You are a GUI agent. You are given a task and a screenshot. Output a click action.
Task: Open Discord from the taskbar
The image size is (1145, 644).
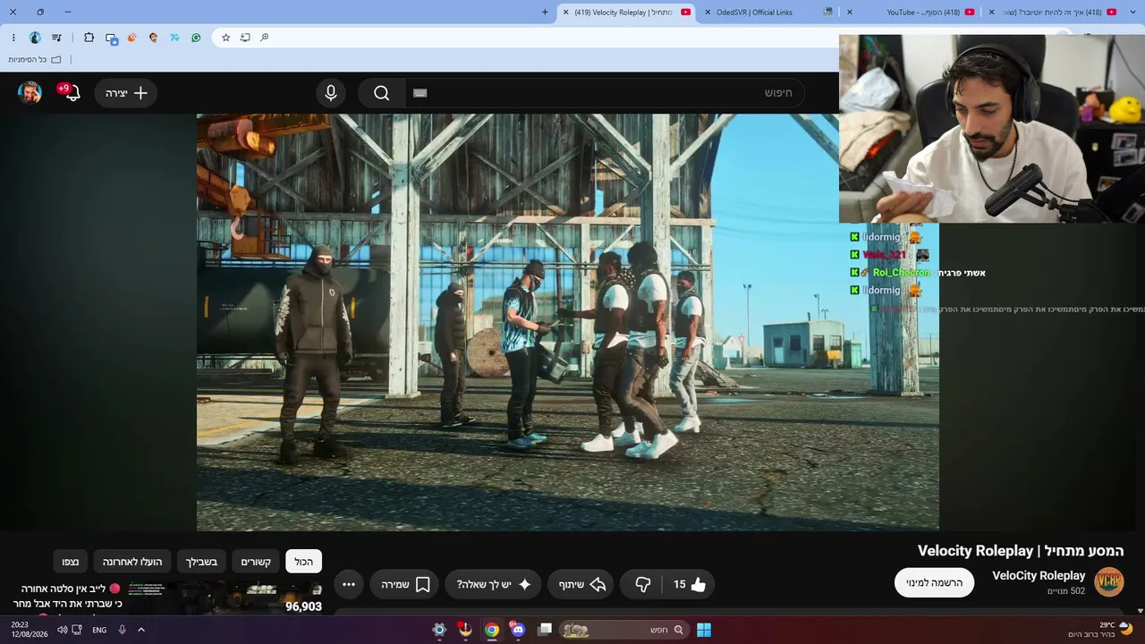click(518, 630)
